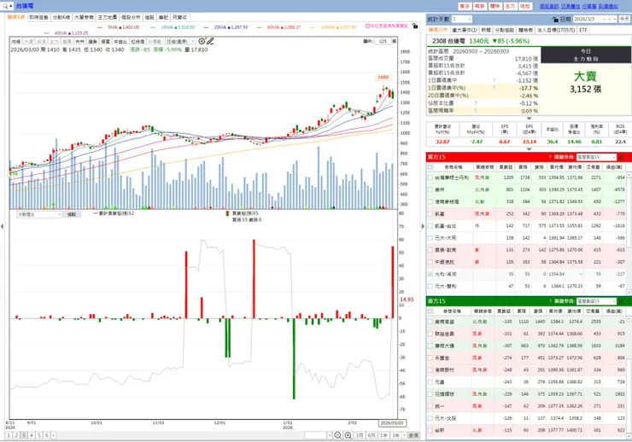Set chart range to 1年
Image resolution: width=632 pixels, height=442 pixels.
point(383,435)
